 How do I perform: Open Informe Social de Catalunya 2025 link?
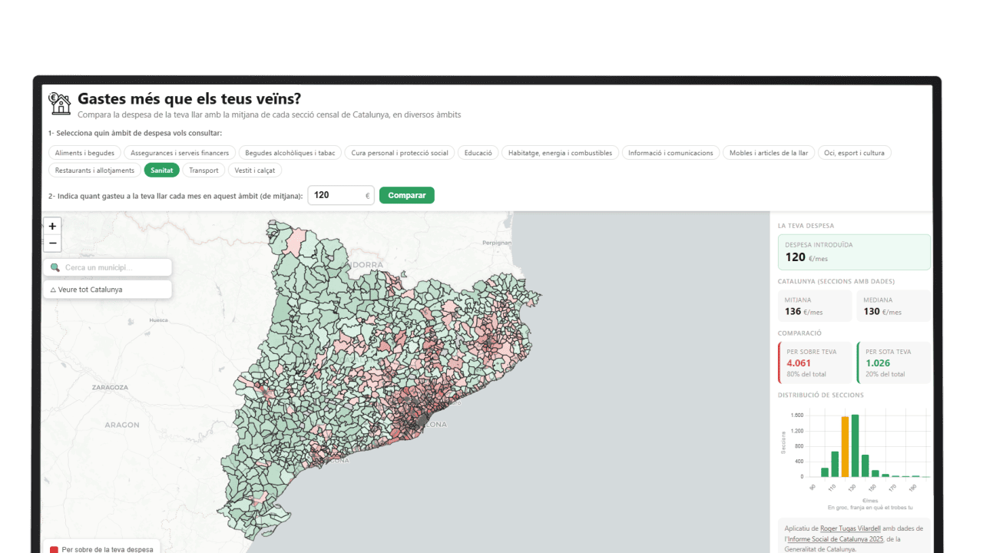[x=839, y=538]
